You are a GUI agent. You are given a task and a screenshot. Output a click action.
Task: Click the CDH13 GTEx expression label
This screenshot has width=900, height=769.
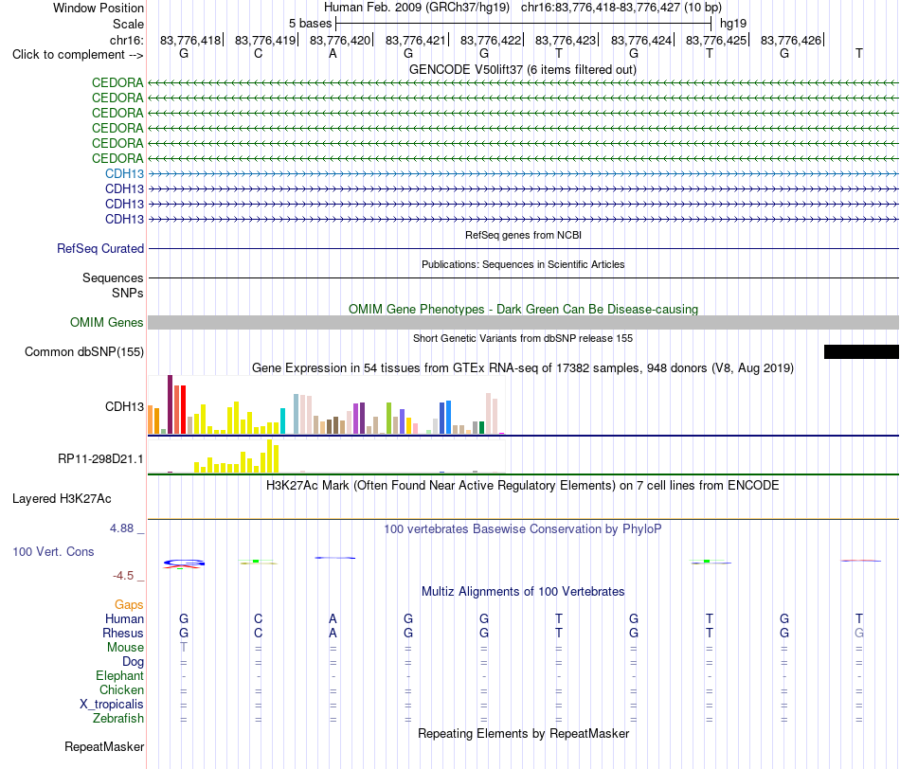click(x=124, y=406)
